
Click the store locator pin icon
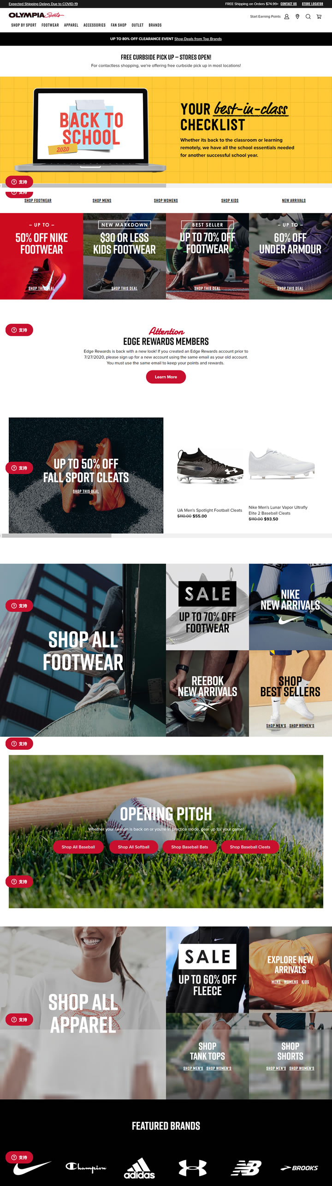click(297, 17)
